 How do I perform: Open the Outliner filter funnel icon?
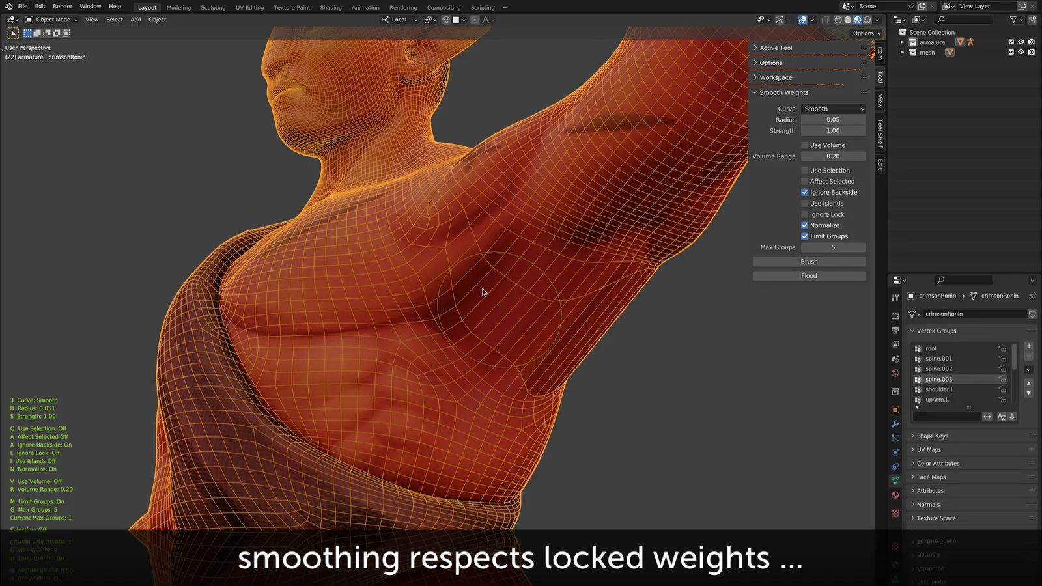[1014, 20]
